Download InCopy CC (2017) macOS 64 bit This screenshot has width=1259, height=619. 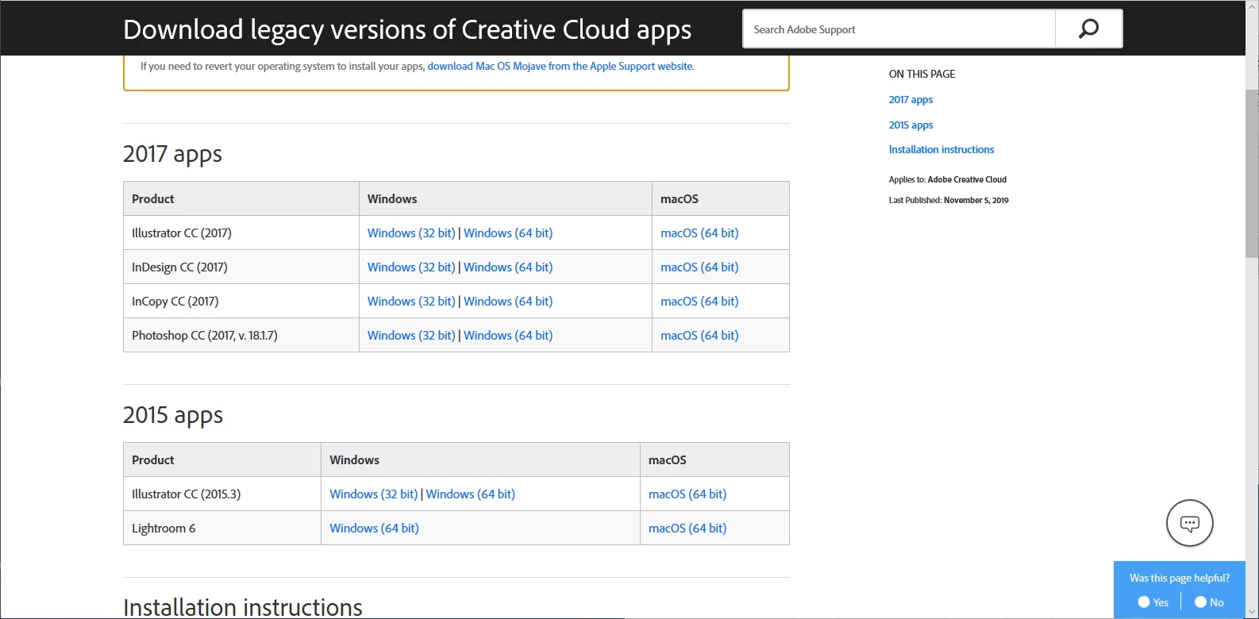pos(699,302)
